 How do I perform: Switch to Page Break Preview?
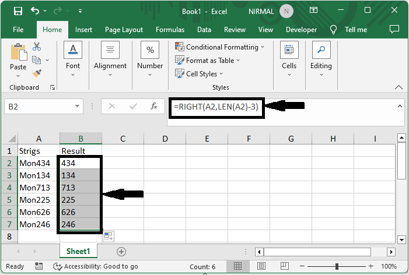pyautogui.click(x=284, y=266)
